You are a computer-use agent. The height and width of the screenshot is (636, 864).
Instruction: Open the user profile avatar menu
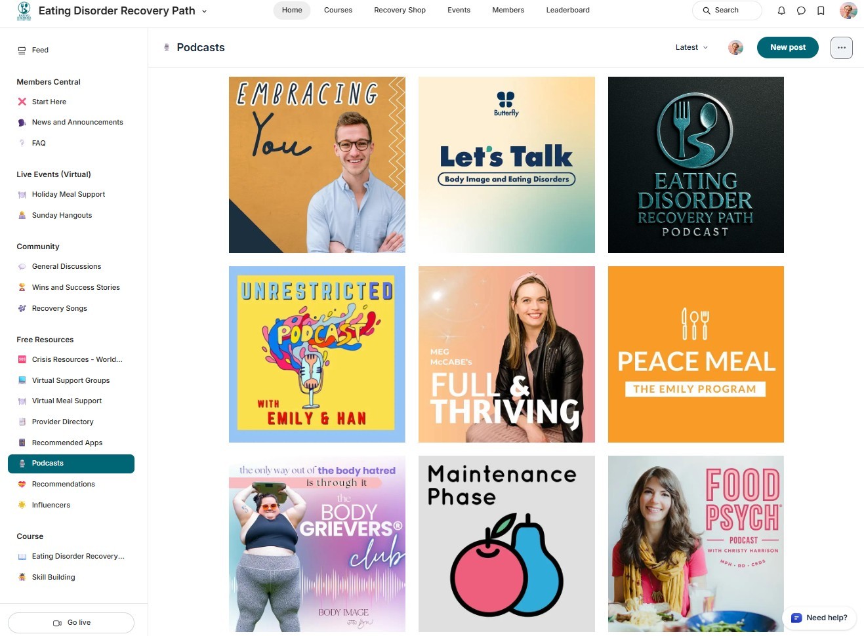click(x=848, y=10)
